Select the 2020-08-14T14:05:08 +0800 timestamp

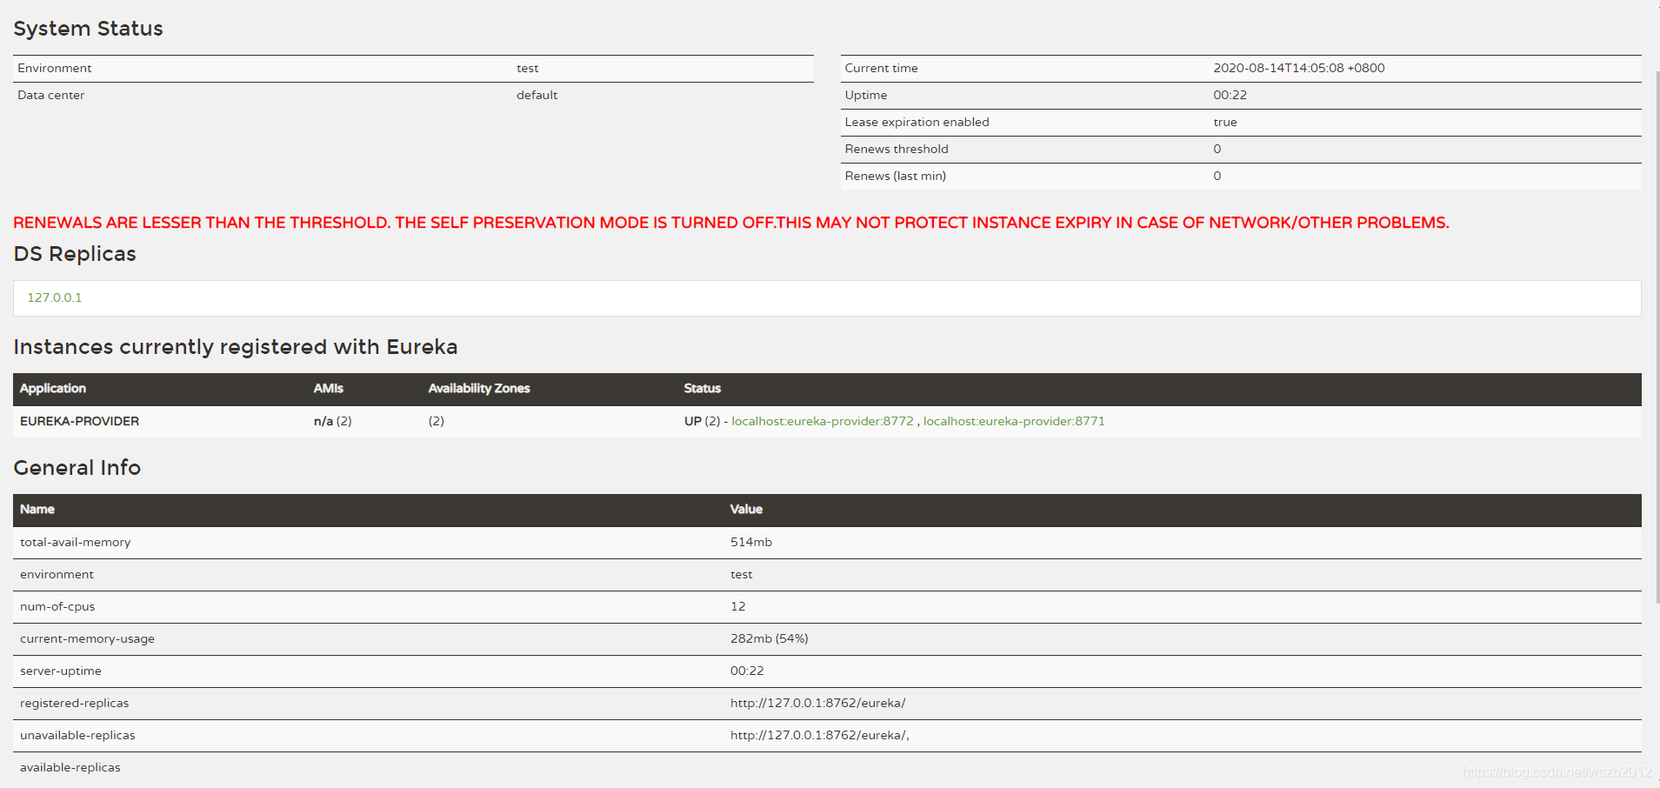point(1299,69)
